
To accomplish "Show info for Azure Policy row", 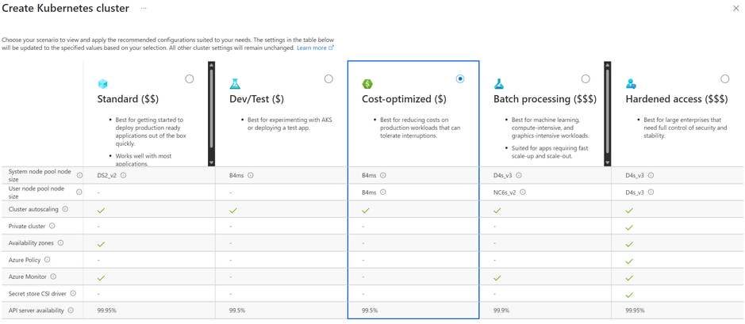I will tap(47, 260).
